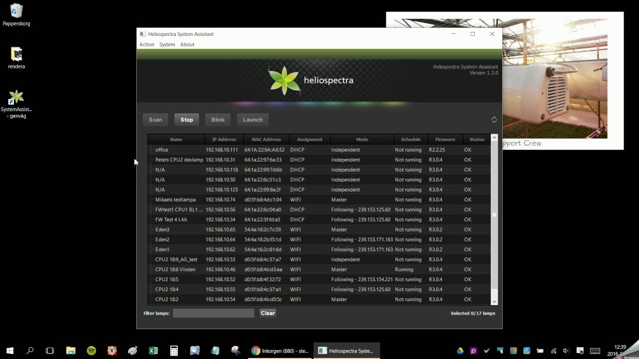Open the Papperskorg recycle bin icon
Image resolution: width=639 pixels, height=359 pixels.
click(16, 14)
